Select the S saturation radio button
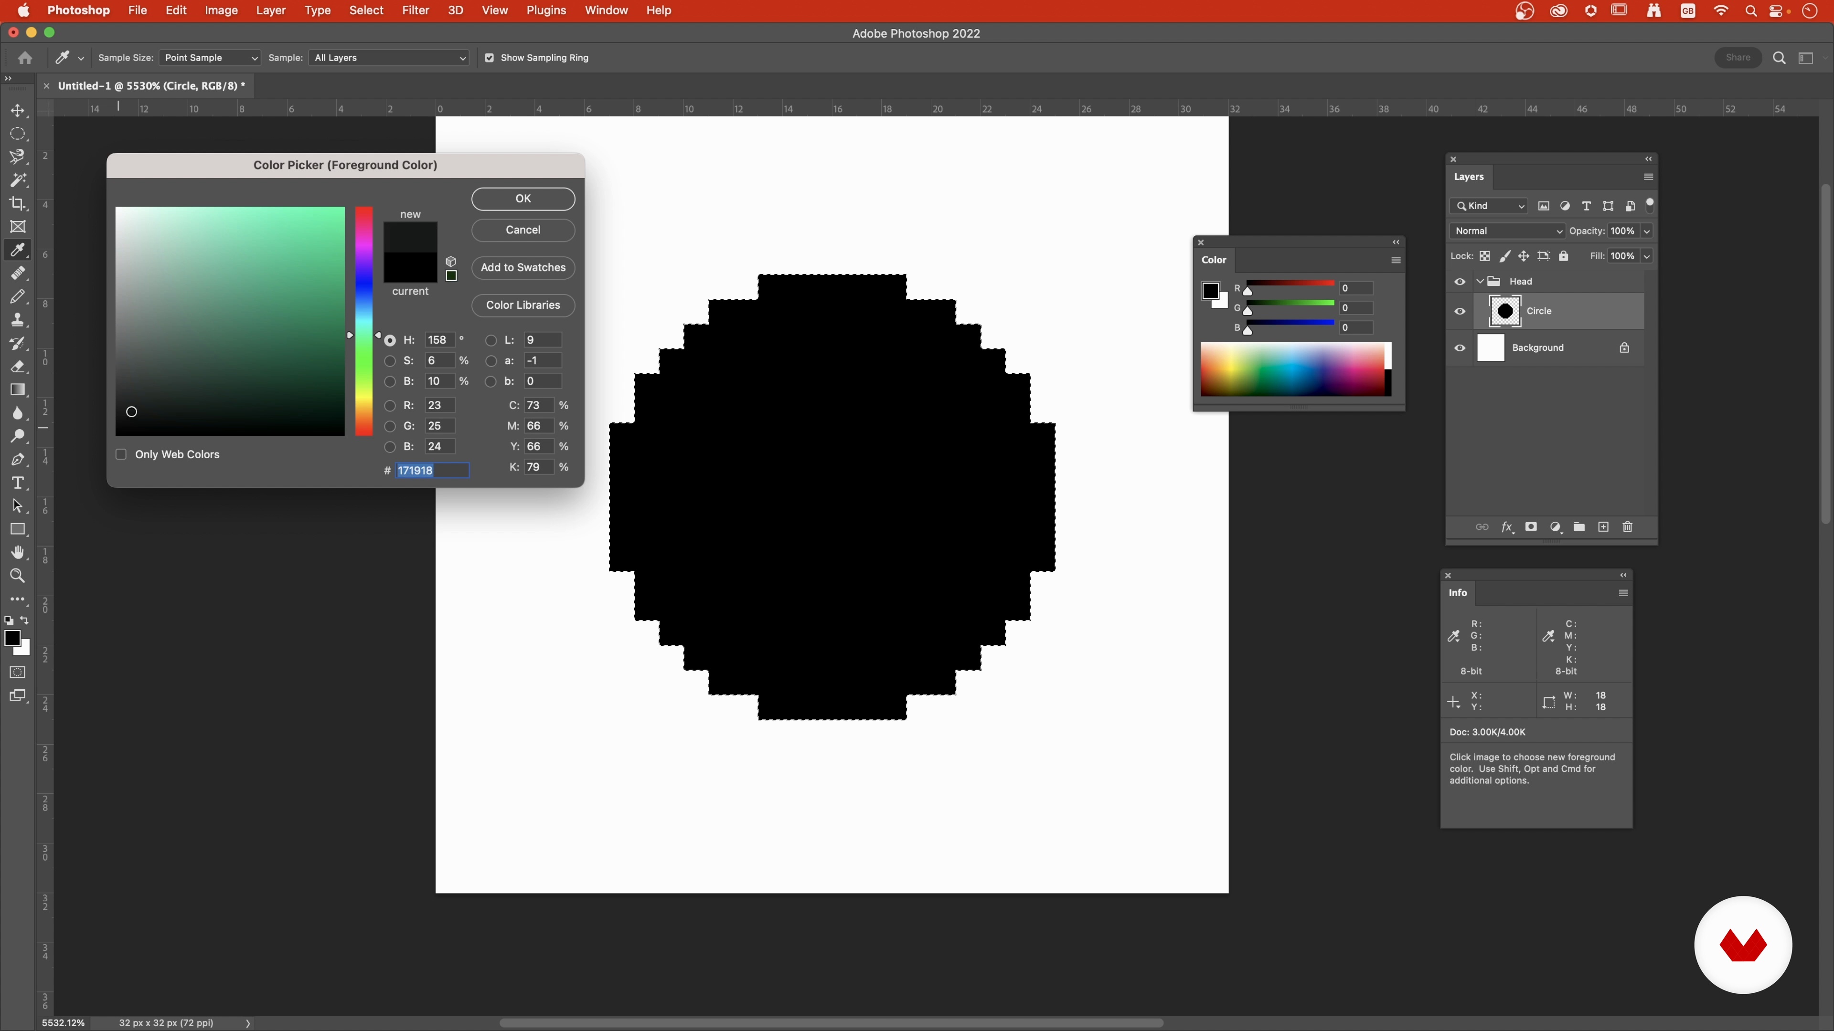 [x=390, y=361]
